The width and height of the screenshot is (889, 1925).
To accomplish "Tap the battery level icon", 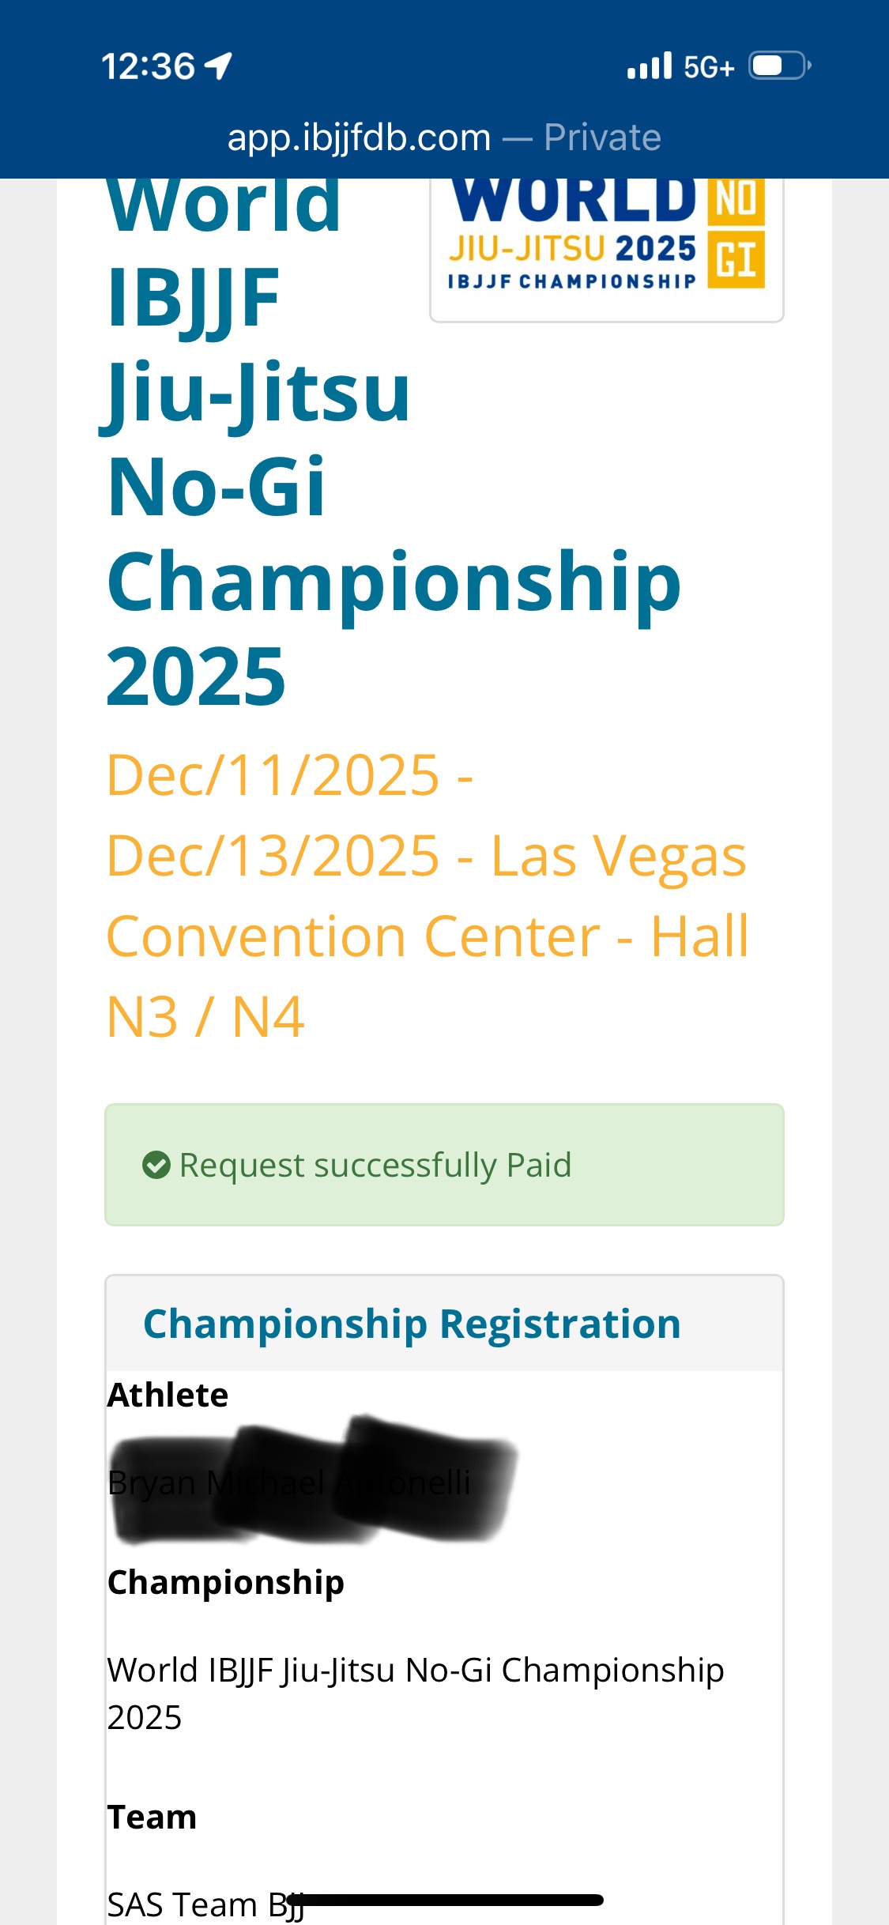I will [x=779, y=66].
